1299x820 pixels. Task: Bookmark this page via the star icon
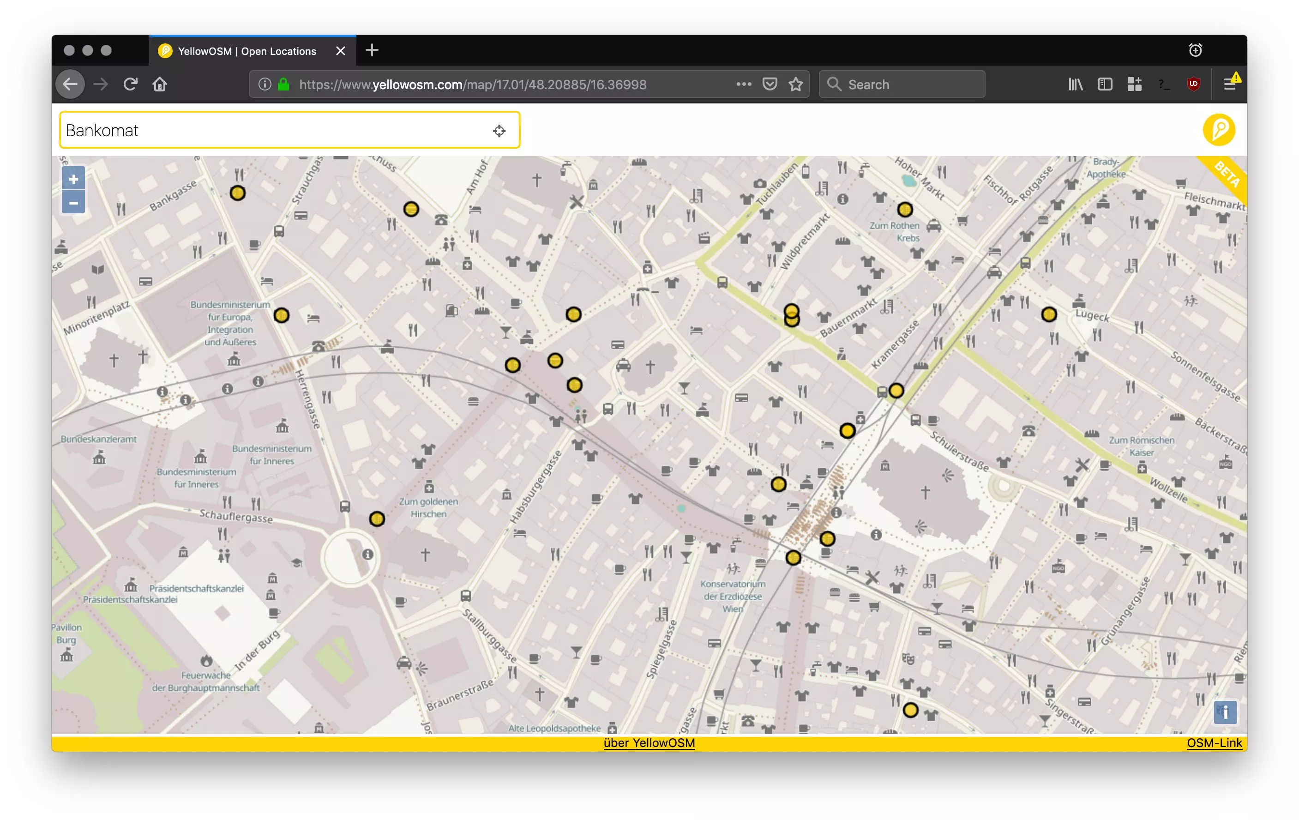coord(796,84)
